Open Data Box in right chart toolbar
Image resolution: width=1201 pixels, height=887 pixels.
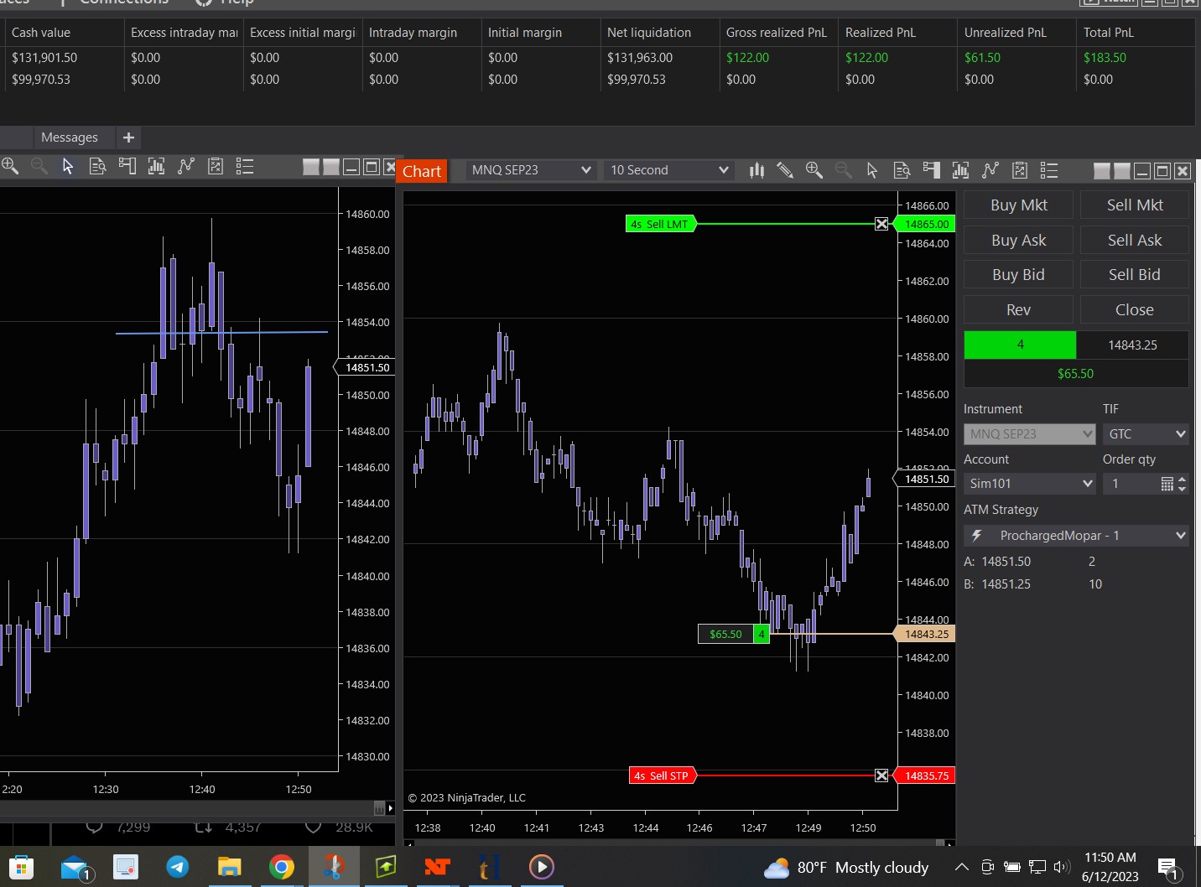[x=902, y=170]
